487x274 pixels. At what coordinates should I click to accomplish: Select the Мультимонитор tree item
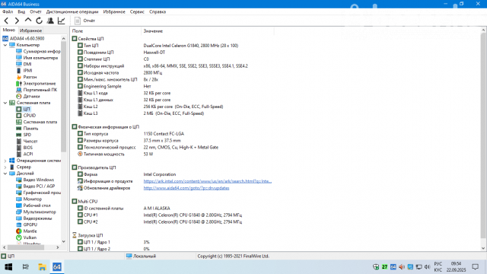click(x=36, y=212)
